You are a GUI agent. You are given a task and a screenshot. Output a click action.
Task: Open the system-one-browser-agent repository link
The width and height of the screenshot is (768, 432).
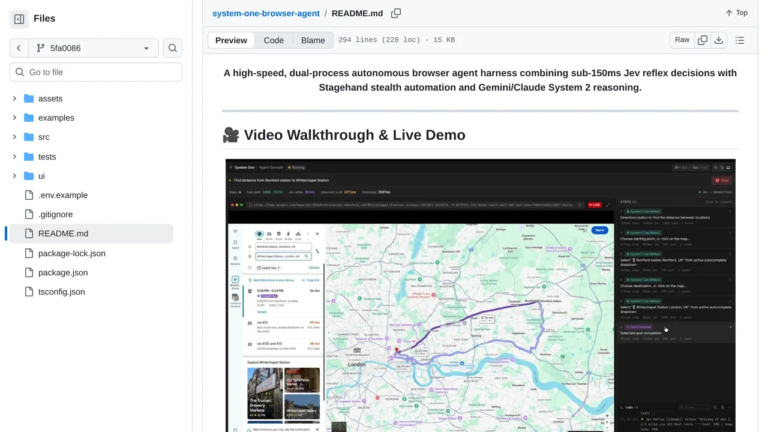coord(266,13)
